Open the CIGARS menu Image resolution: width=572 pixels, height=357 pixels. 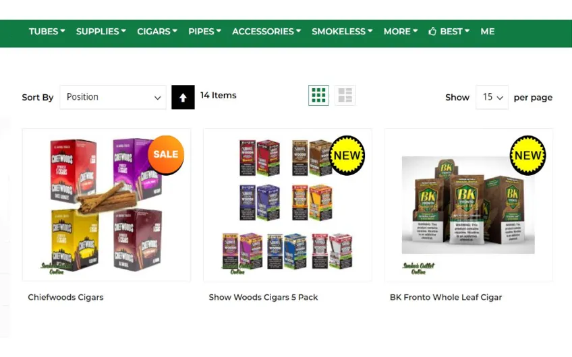tap(157, 32)
